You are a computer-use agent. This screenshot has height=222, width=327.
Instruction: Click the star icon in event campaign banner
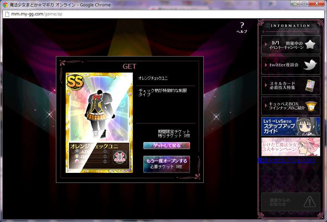[310, 44]
